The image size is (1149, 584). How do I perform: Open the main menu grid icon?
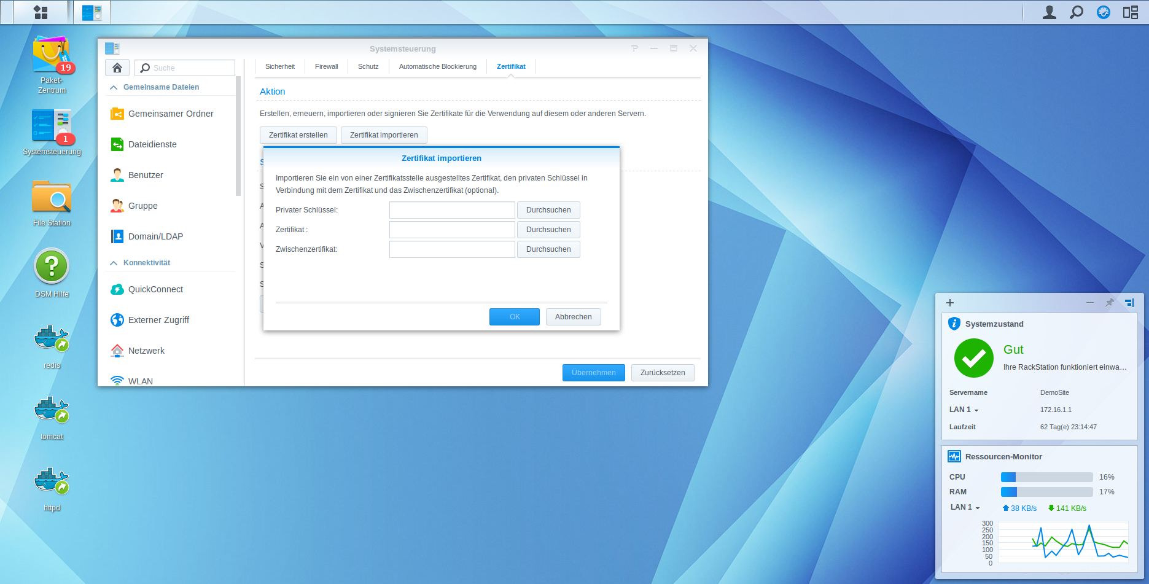41,12
